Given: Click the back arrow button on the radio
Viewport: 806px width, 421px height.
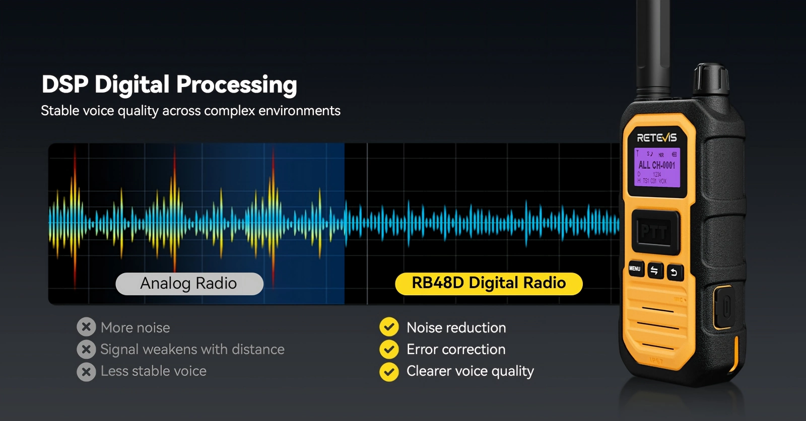Looking at the screenshot, I should pos(674,273).
